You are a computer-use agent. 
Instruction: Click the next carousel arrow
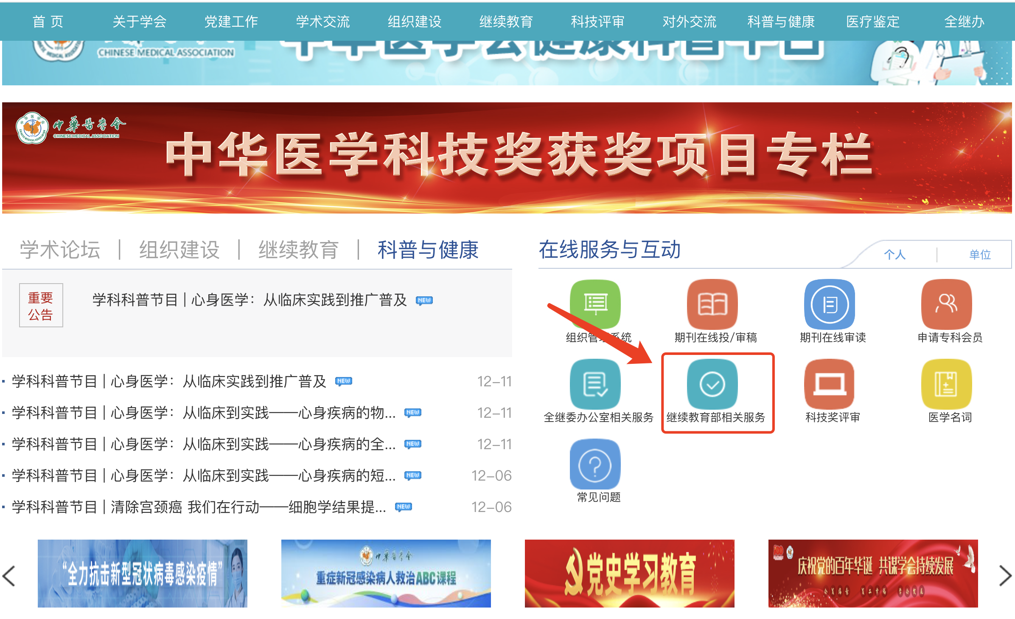pos(1005,576)
